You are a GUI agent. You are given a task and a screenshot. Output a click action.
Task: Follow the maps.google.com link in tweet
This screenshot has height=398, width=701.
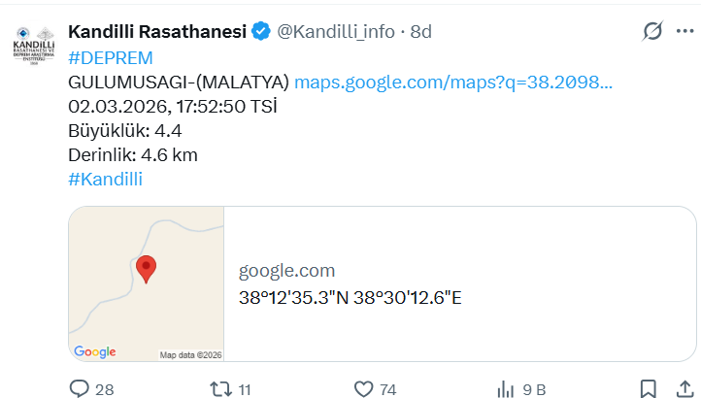(x=453, y=82)
